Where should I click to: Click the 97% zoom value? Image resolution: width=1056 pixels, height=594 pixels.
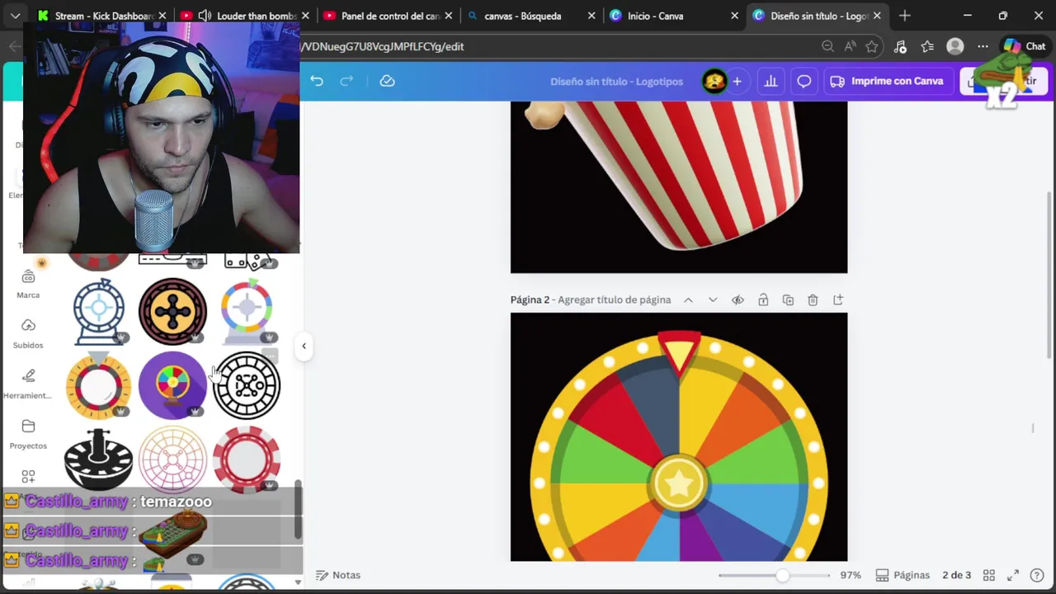pos(851,575)
